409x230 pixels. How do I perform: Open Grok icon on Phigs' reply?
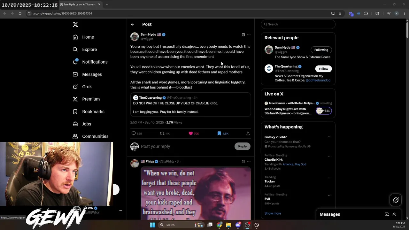click(243, 162)
